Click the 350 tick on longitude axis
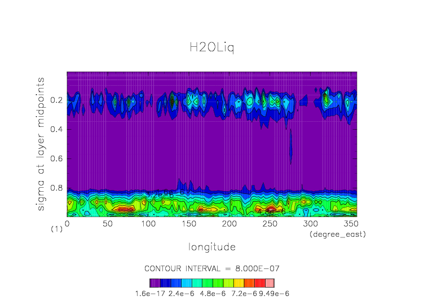424x300 pixels. 351,224
